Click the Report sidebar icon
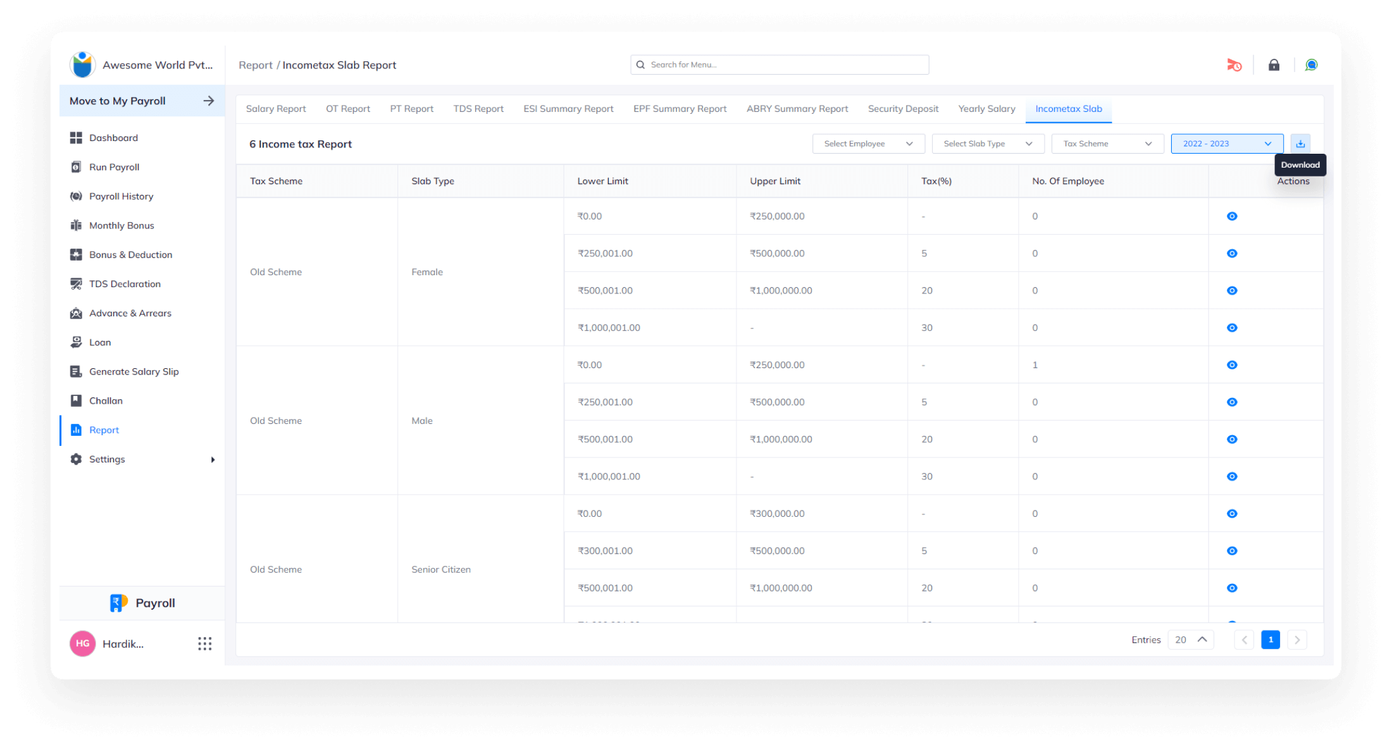This screenshot has width=1392, height=749. (x=76, y=429)
